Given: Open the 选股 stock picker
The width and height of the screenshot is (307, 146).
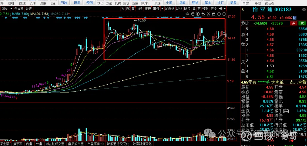Looking at the screenshot, I should tap(43, 3).
